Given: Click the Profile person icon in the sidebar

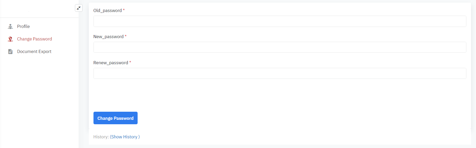Looking at the screenshot, I should click(10, 26).
